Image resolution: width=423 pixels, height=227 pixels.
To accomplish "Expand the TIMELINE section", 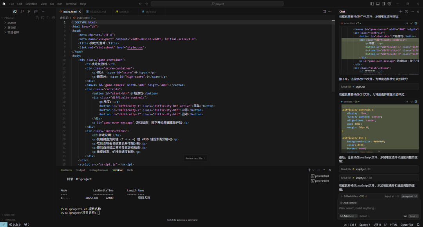I will point(10,220).
